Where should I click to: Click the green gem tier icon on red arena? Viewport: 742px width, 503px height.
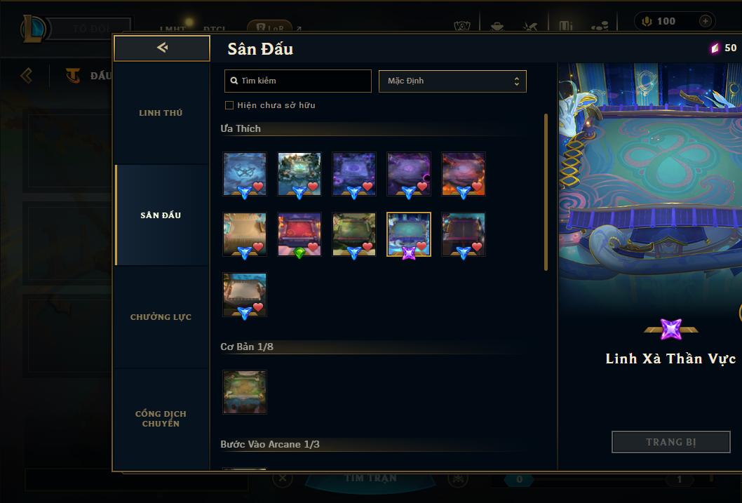coord(299,253)
